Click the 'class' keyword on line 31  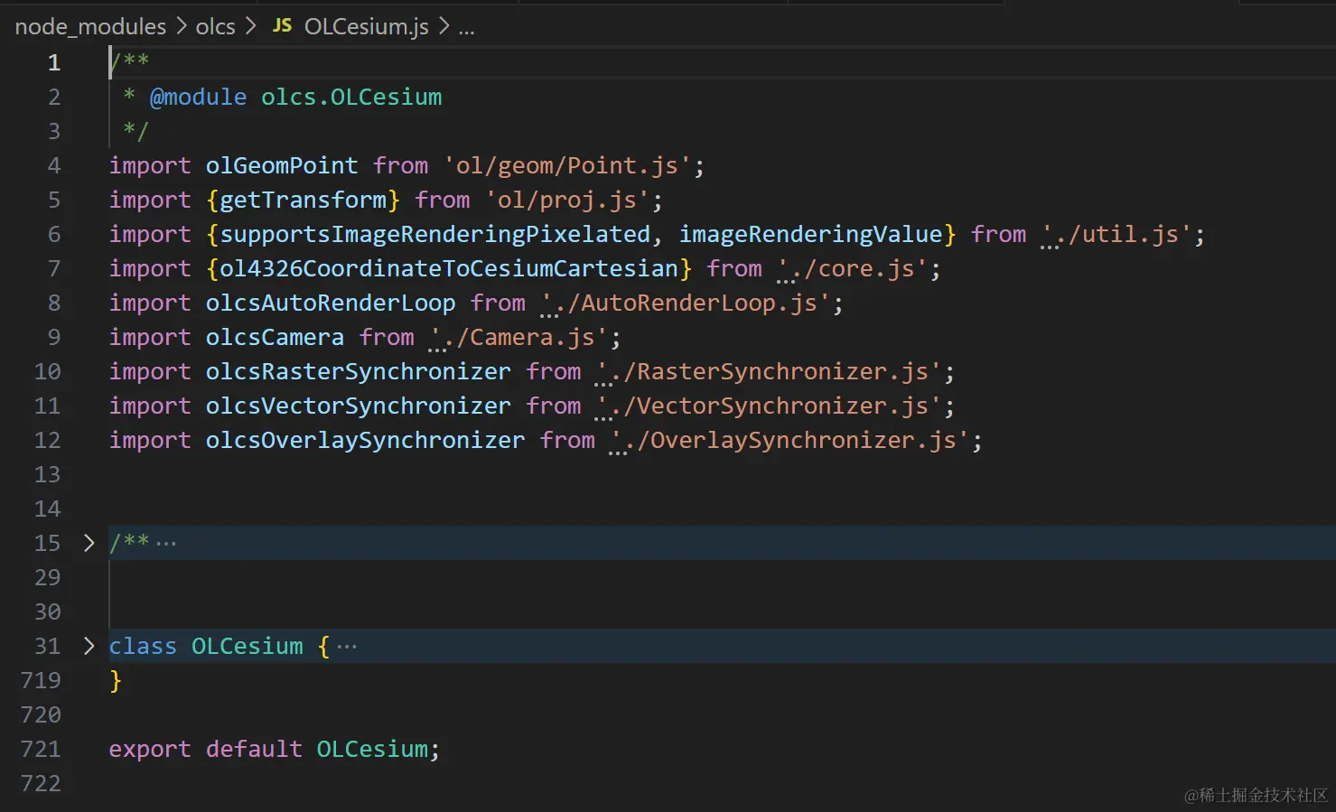click(x=143, y=647)
